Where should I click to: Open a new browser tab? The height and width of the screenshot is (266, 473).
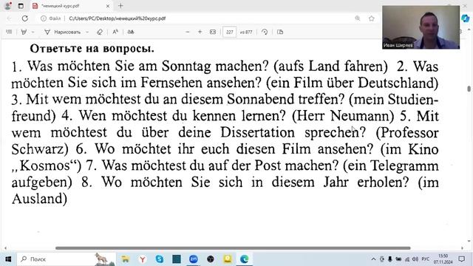120,6
